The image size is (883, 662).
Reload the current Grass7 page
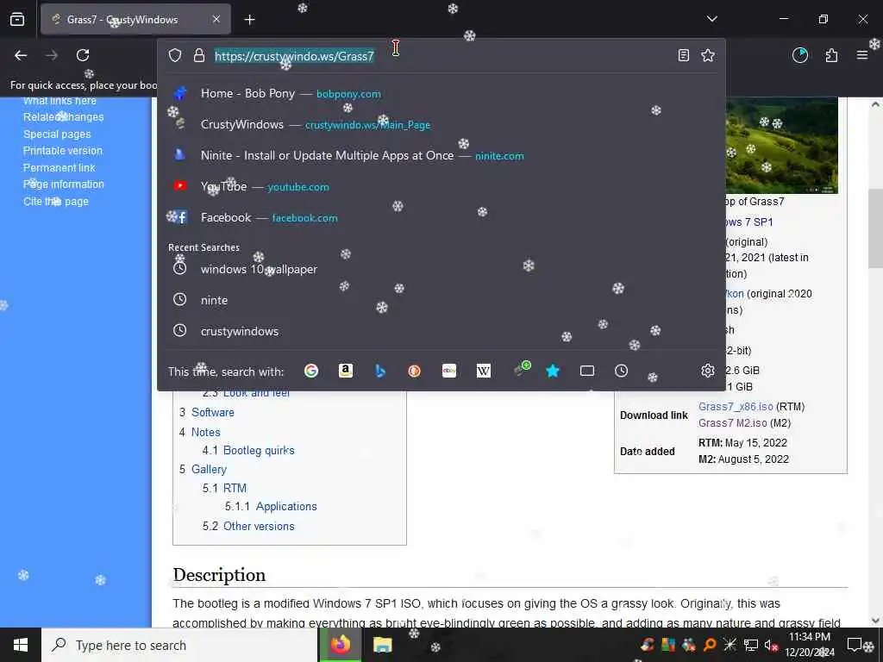coord(83,55)
